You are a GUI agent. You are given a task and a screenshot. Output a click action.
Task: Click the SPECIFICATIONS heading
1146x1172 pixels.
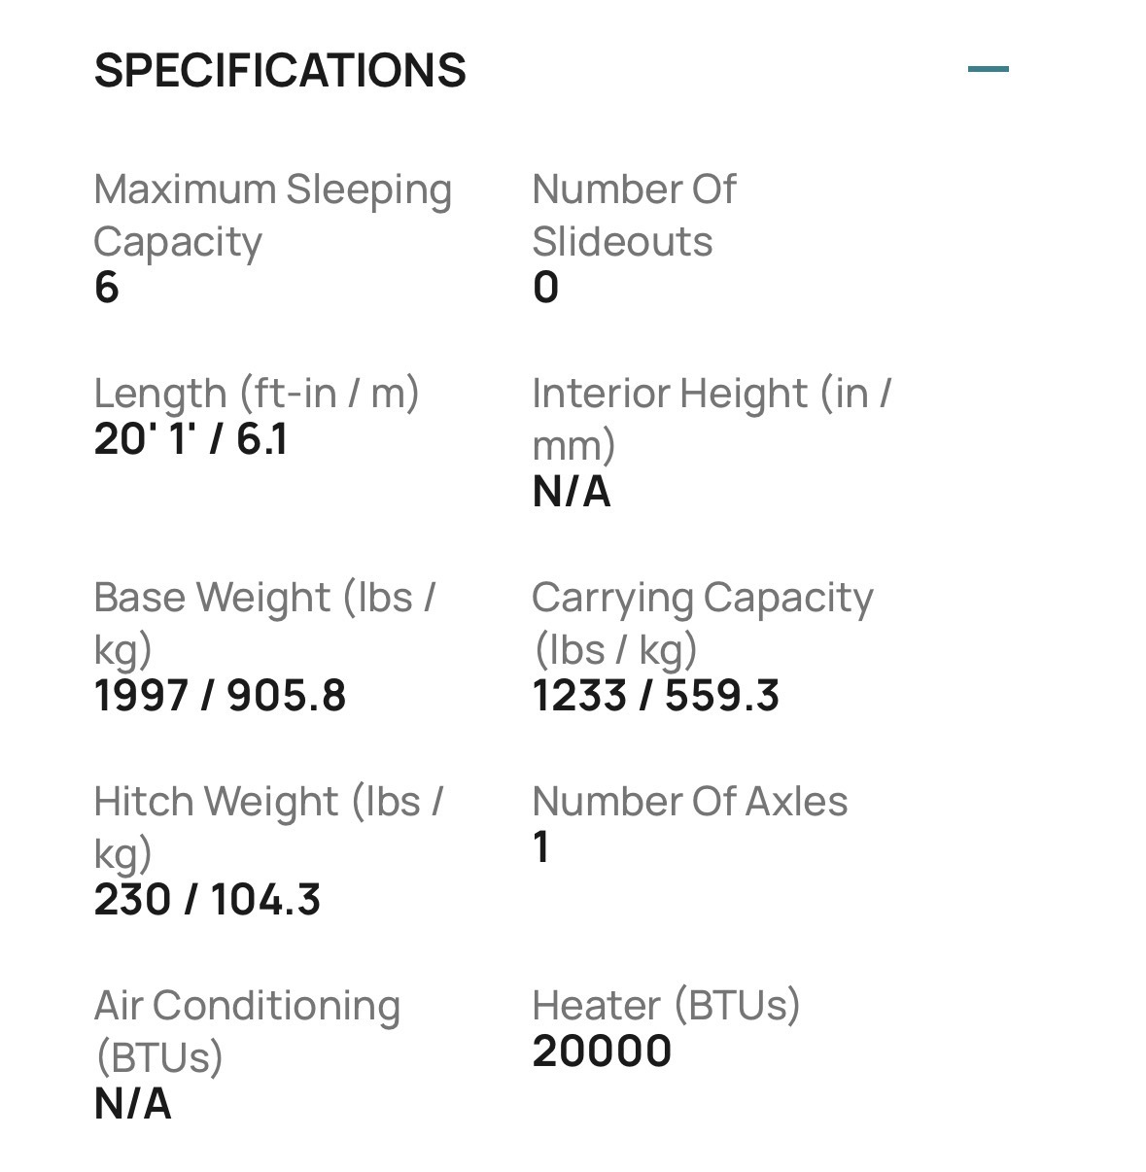pos(280,71)
